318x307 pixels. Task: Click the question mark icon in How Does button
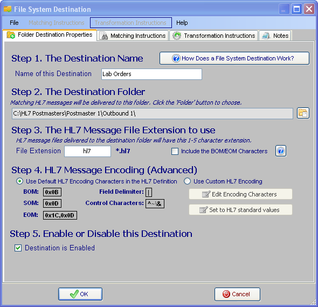click(176, 58)
